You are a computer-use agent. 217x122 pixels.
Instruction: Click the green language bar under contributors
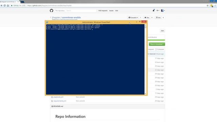pos(156,40)
